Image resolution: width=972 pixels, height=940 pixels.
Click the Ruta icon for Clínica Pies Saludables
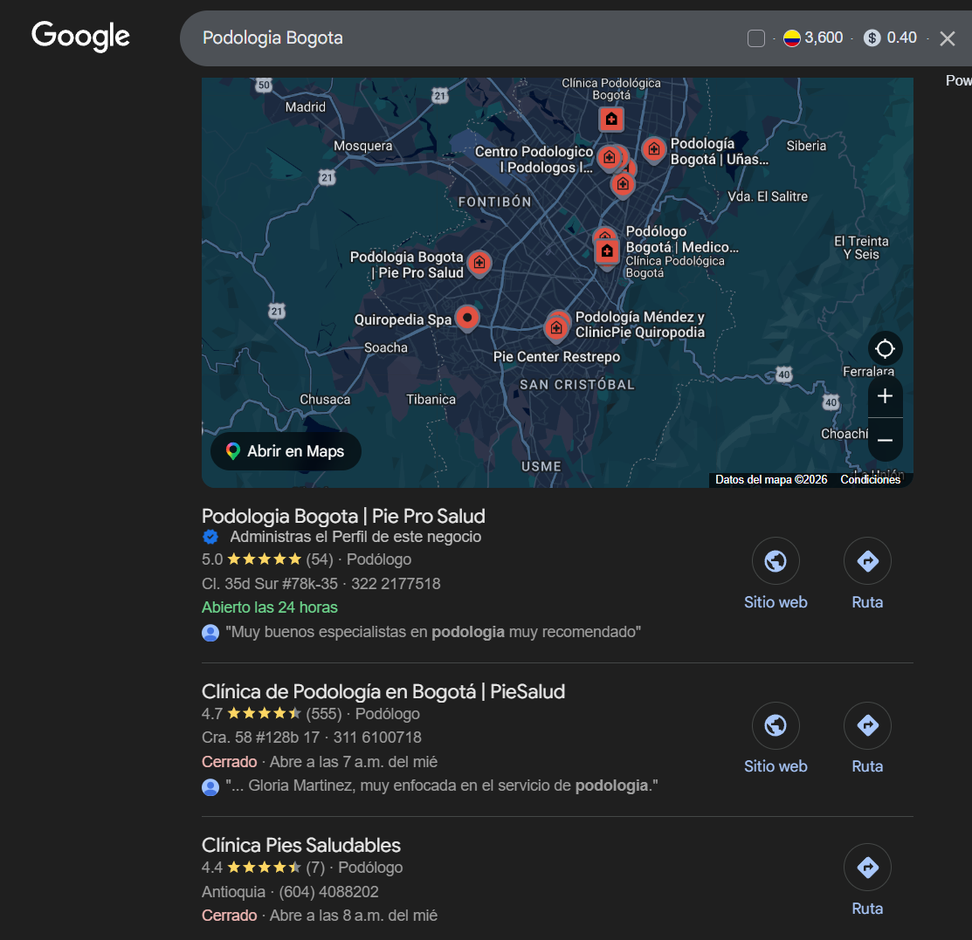pyautogui.click(x=866, y=867)
